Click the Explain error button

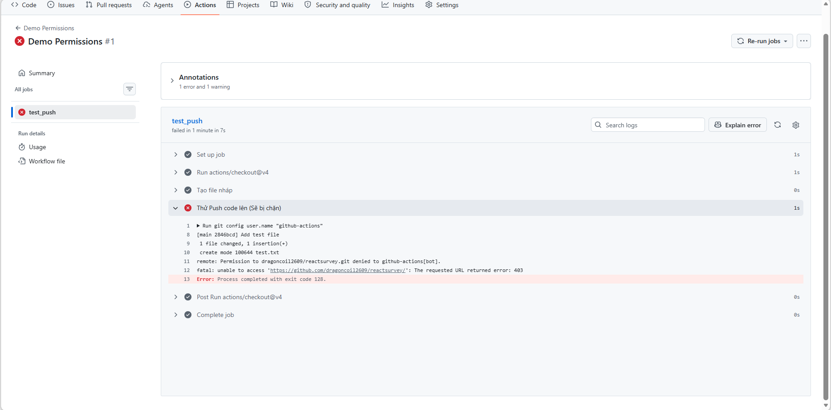[738, 125]
